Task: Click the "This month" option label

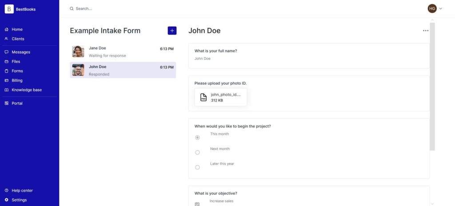Action: (x=220, y=134)
